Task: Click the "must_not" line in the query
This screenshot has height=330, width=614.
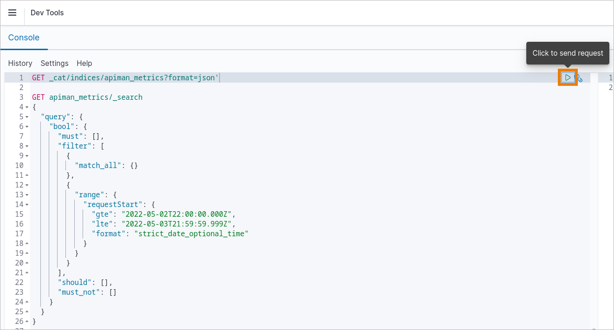Action: [x=87, y=292]
